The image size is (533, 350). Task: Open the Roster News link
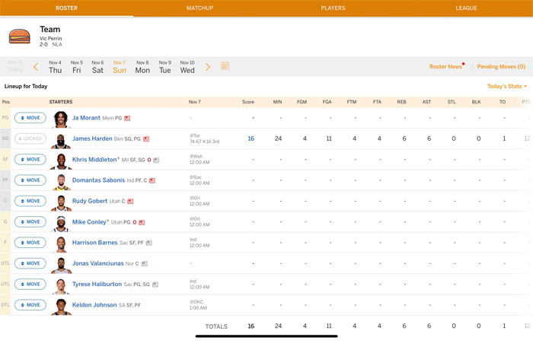point(446,67)
